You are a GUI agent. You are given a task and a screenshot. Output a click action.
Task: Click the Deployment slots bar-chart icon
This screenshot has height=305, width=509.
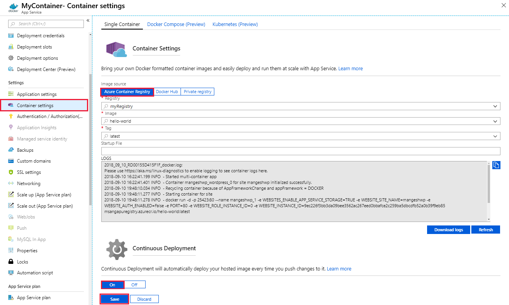tap(11, 47)
